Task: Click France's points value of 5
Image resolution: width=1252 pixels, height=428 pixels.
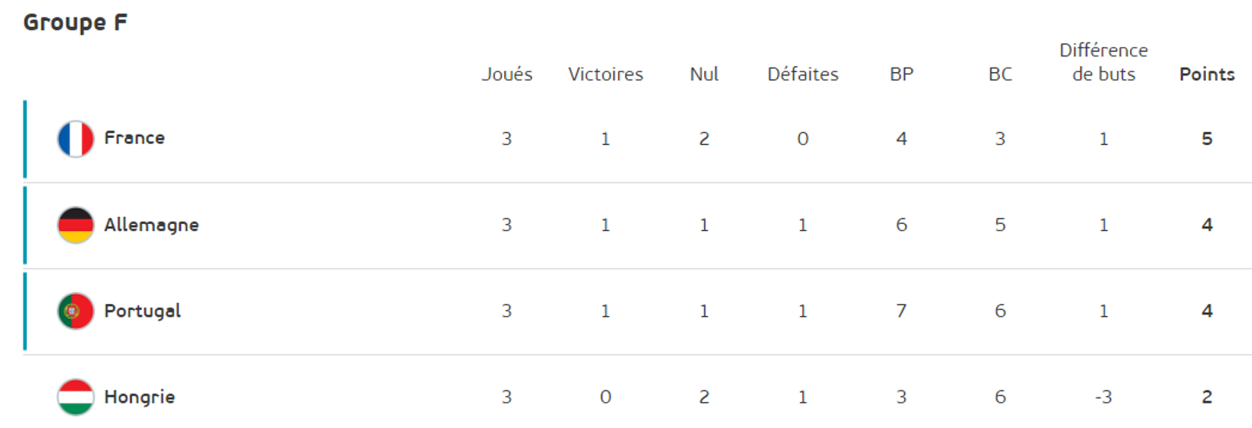Action: click(x=1207, y=139)
